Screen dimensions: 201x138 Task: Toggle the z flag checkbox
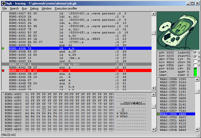(195, 53)
